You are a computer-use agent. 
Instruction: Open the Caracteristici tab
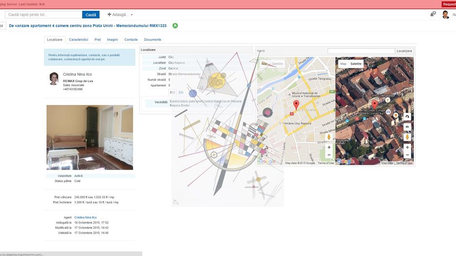coord(78,39)
